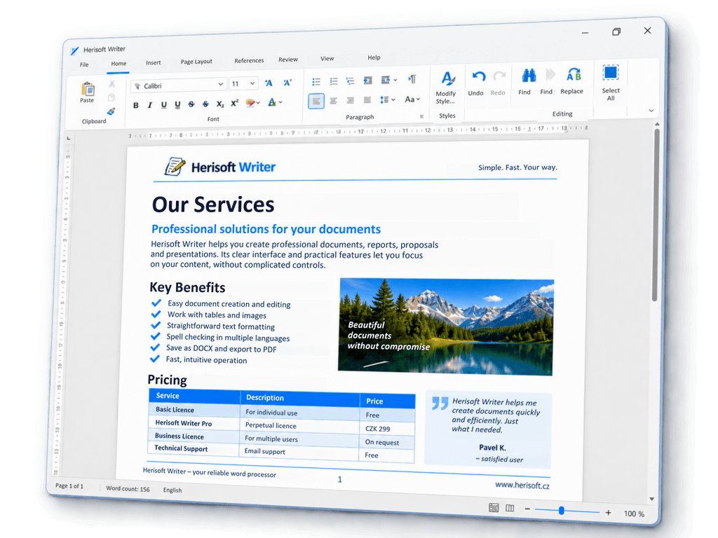The height and width of the screenshot is (538, 718).
Task: Toggle bold formatting
Action: click(x=135, y=106)
